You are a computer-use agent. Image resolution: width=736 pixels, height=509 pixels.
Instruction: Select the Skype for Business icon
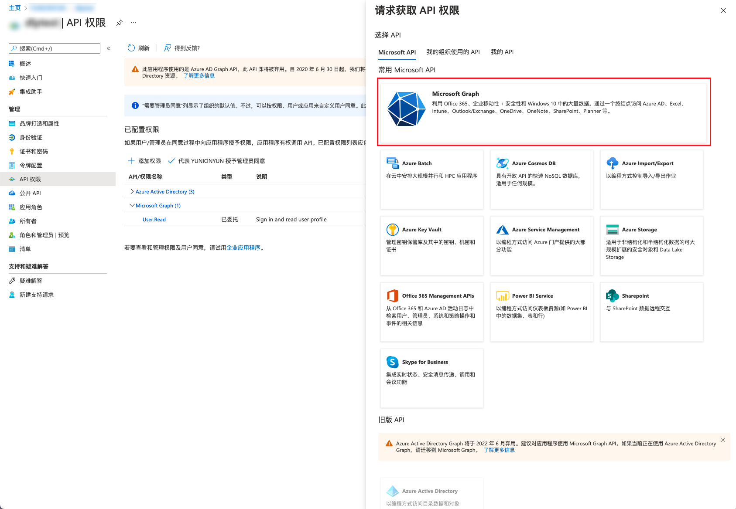393,362
